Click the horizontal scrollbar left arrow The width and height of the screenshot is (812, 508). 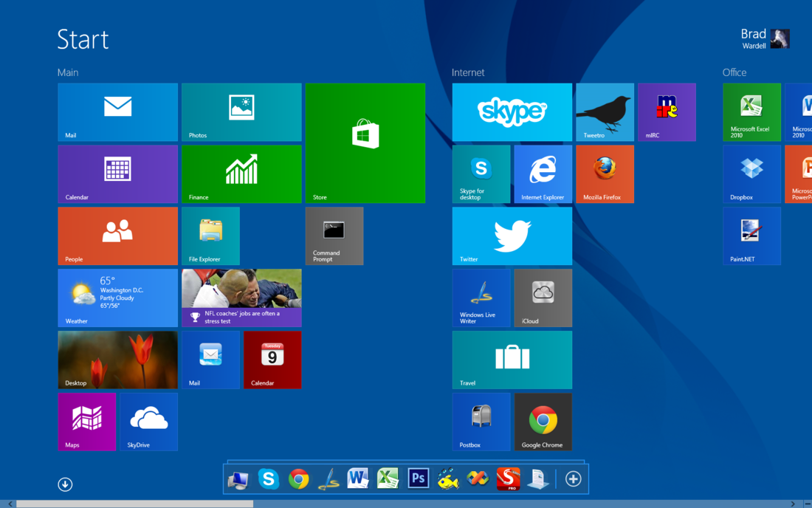[x=10, y=504]
